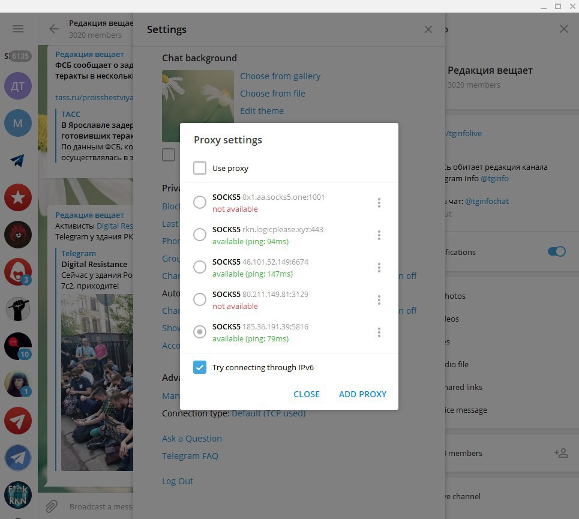Click CLOSE in the Proxy settings dialog

pos(307,394)
